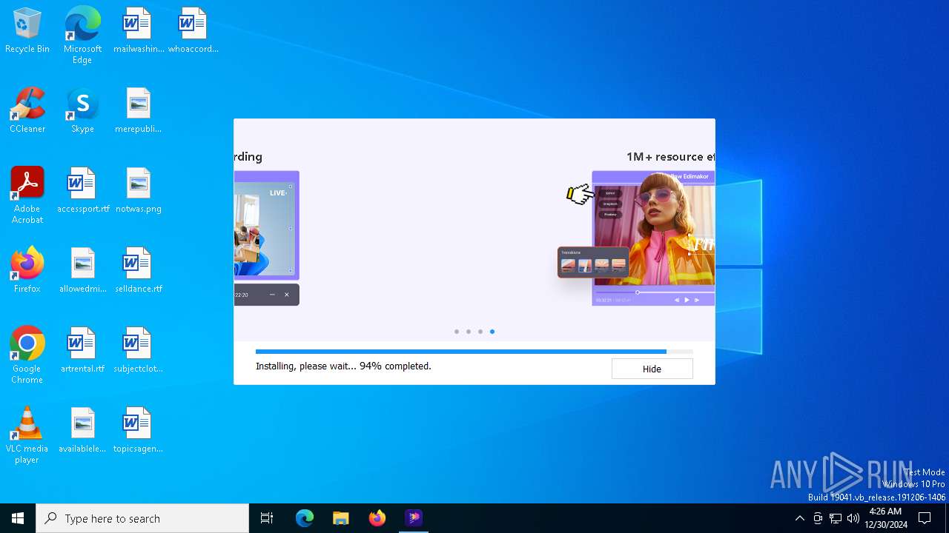Open Adobe Acrobat desktop shortcut
Screen dimensions: 949x533
(x=27, y=195)
